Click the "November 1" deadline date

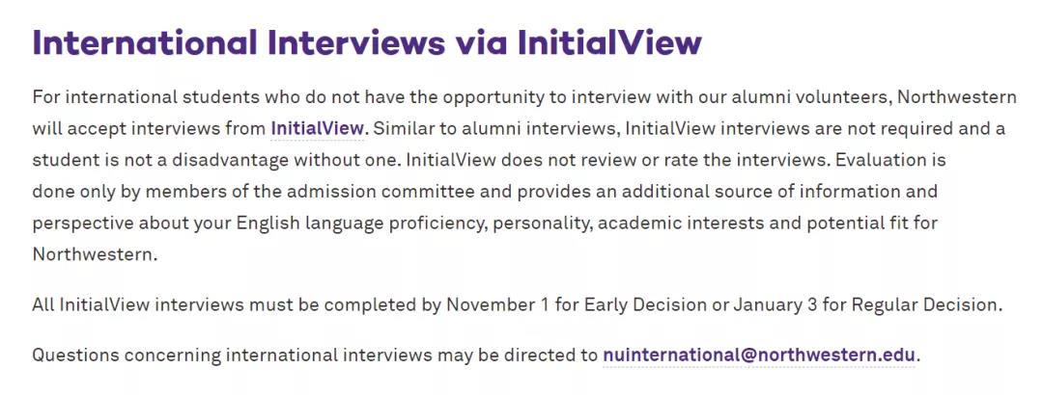493,305
